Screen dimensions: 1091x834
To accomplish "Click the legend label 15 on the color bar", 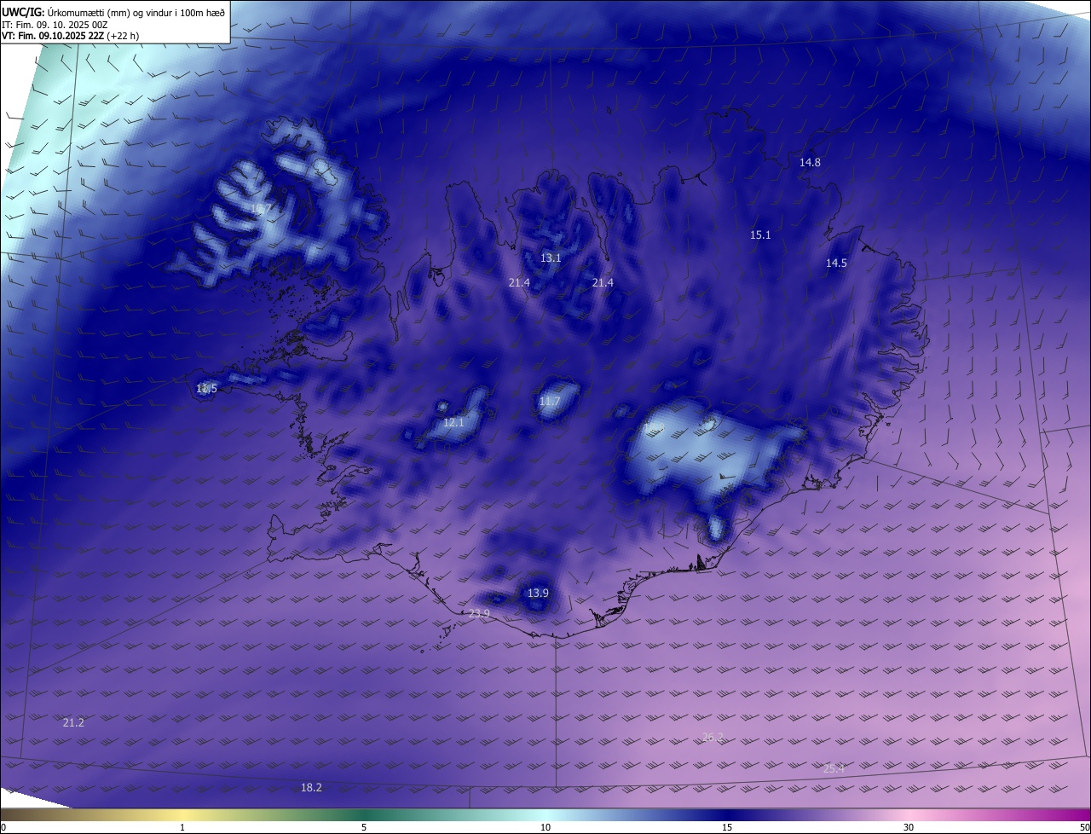I will [727, 827].
